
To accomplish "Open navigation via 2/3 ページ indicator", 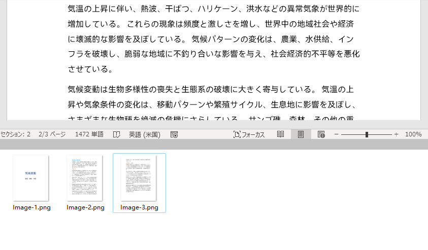I will pos(52,134).
